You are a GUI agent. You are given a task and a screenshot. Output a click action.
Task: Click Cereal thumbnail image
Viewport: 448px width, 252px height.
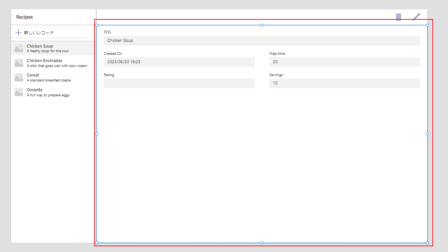[19, 77]
